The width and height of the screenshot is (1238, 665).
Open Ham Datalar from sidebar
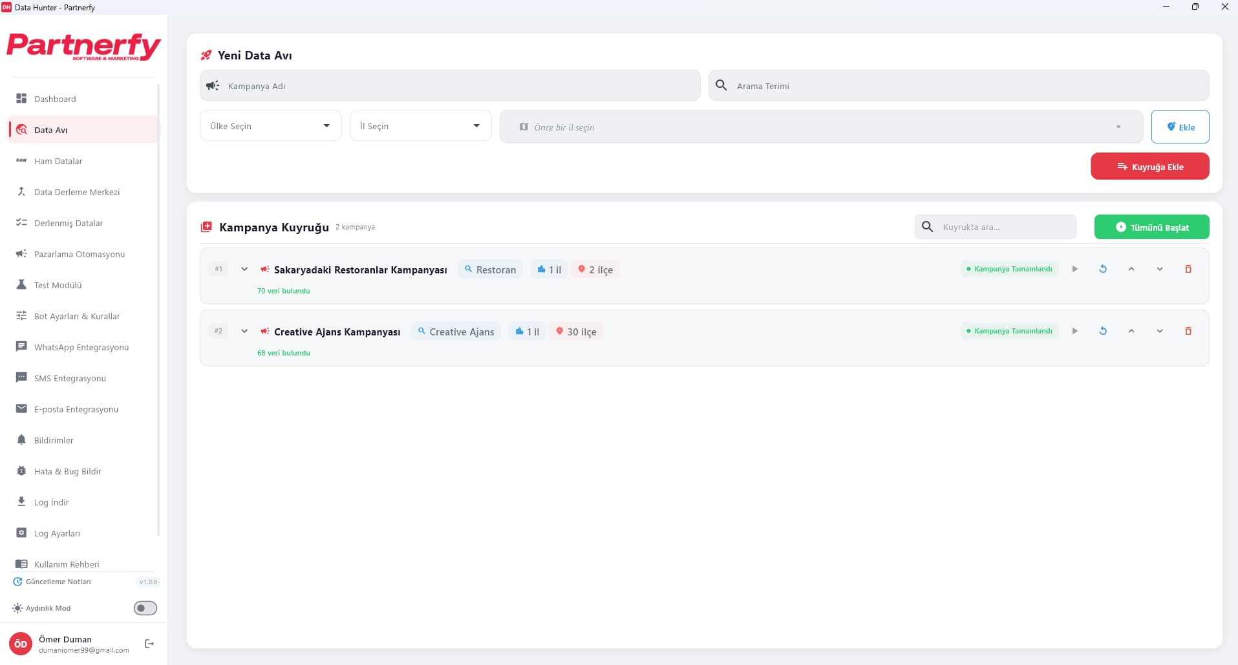coord(58,161)
